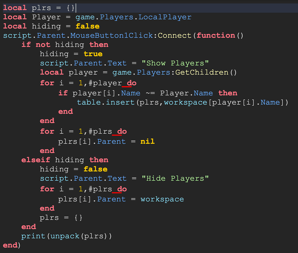Click hiding in 'hiding = true'
The image size is (298, 253).
click(x=54, y=54)
